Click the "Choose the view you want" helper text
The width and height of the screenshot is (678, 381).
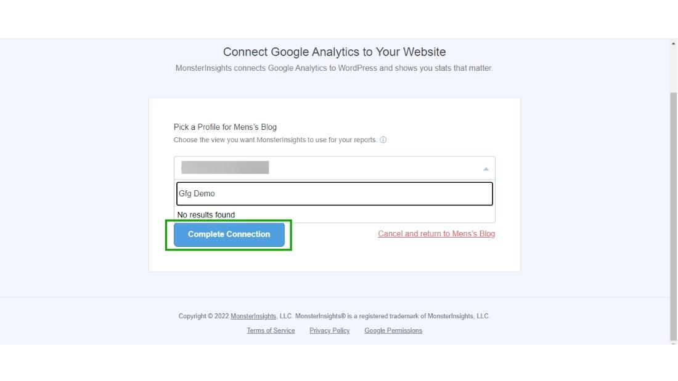point(275,140)
